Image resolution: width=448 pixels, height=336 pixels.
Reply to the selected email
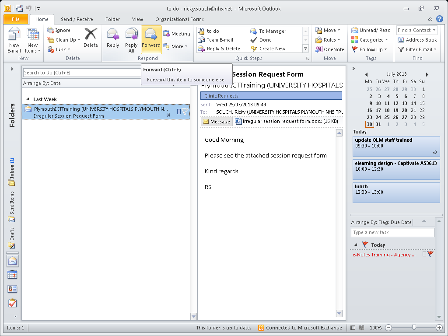113,38
